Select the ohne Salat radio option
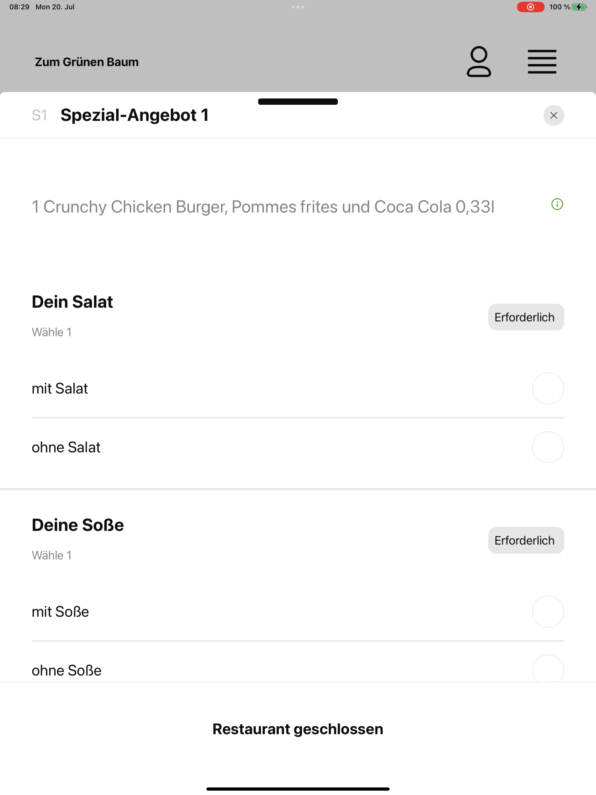The image size is (596, 795). point(548,447)
